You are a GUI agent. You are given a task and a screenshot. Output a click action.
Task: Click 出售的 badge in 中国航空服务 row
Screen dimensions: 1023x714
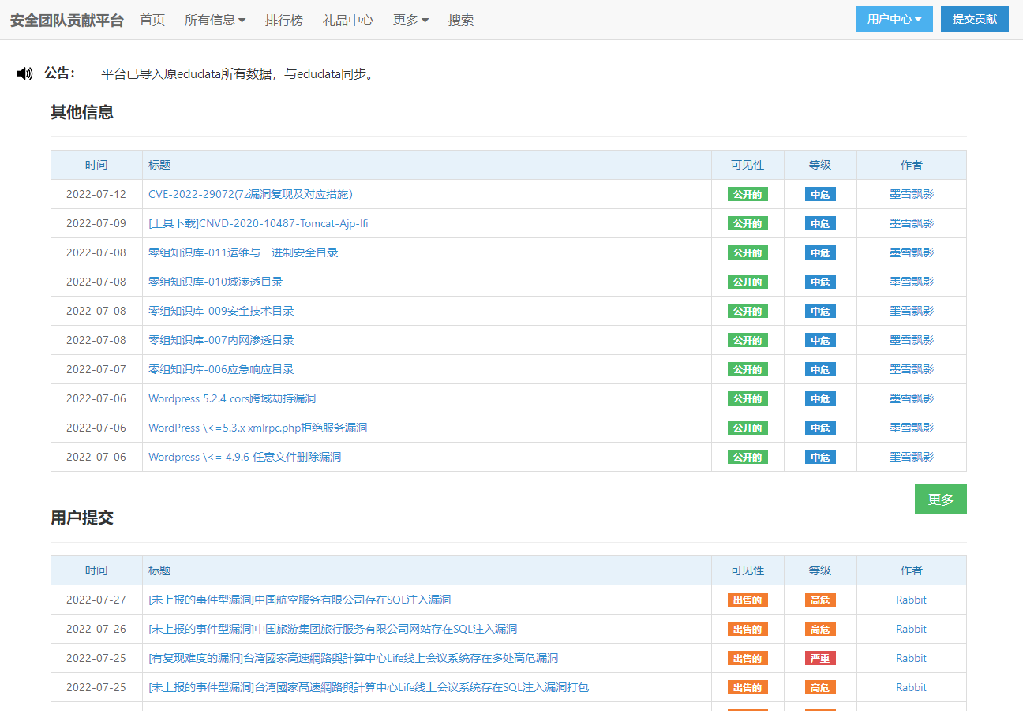[x=748, y=600]
